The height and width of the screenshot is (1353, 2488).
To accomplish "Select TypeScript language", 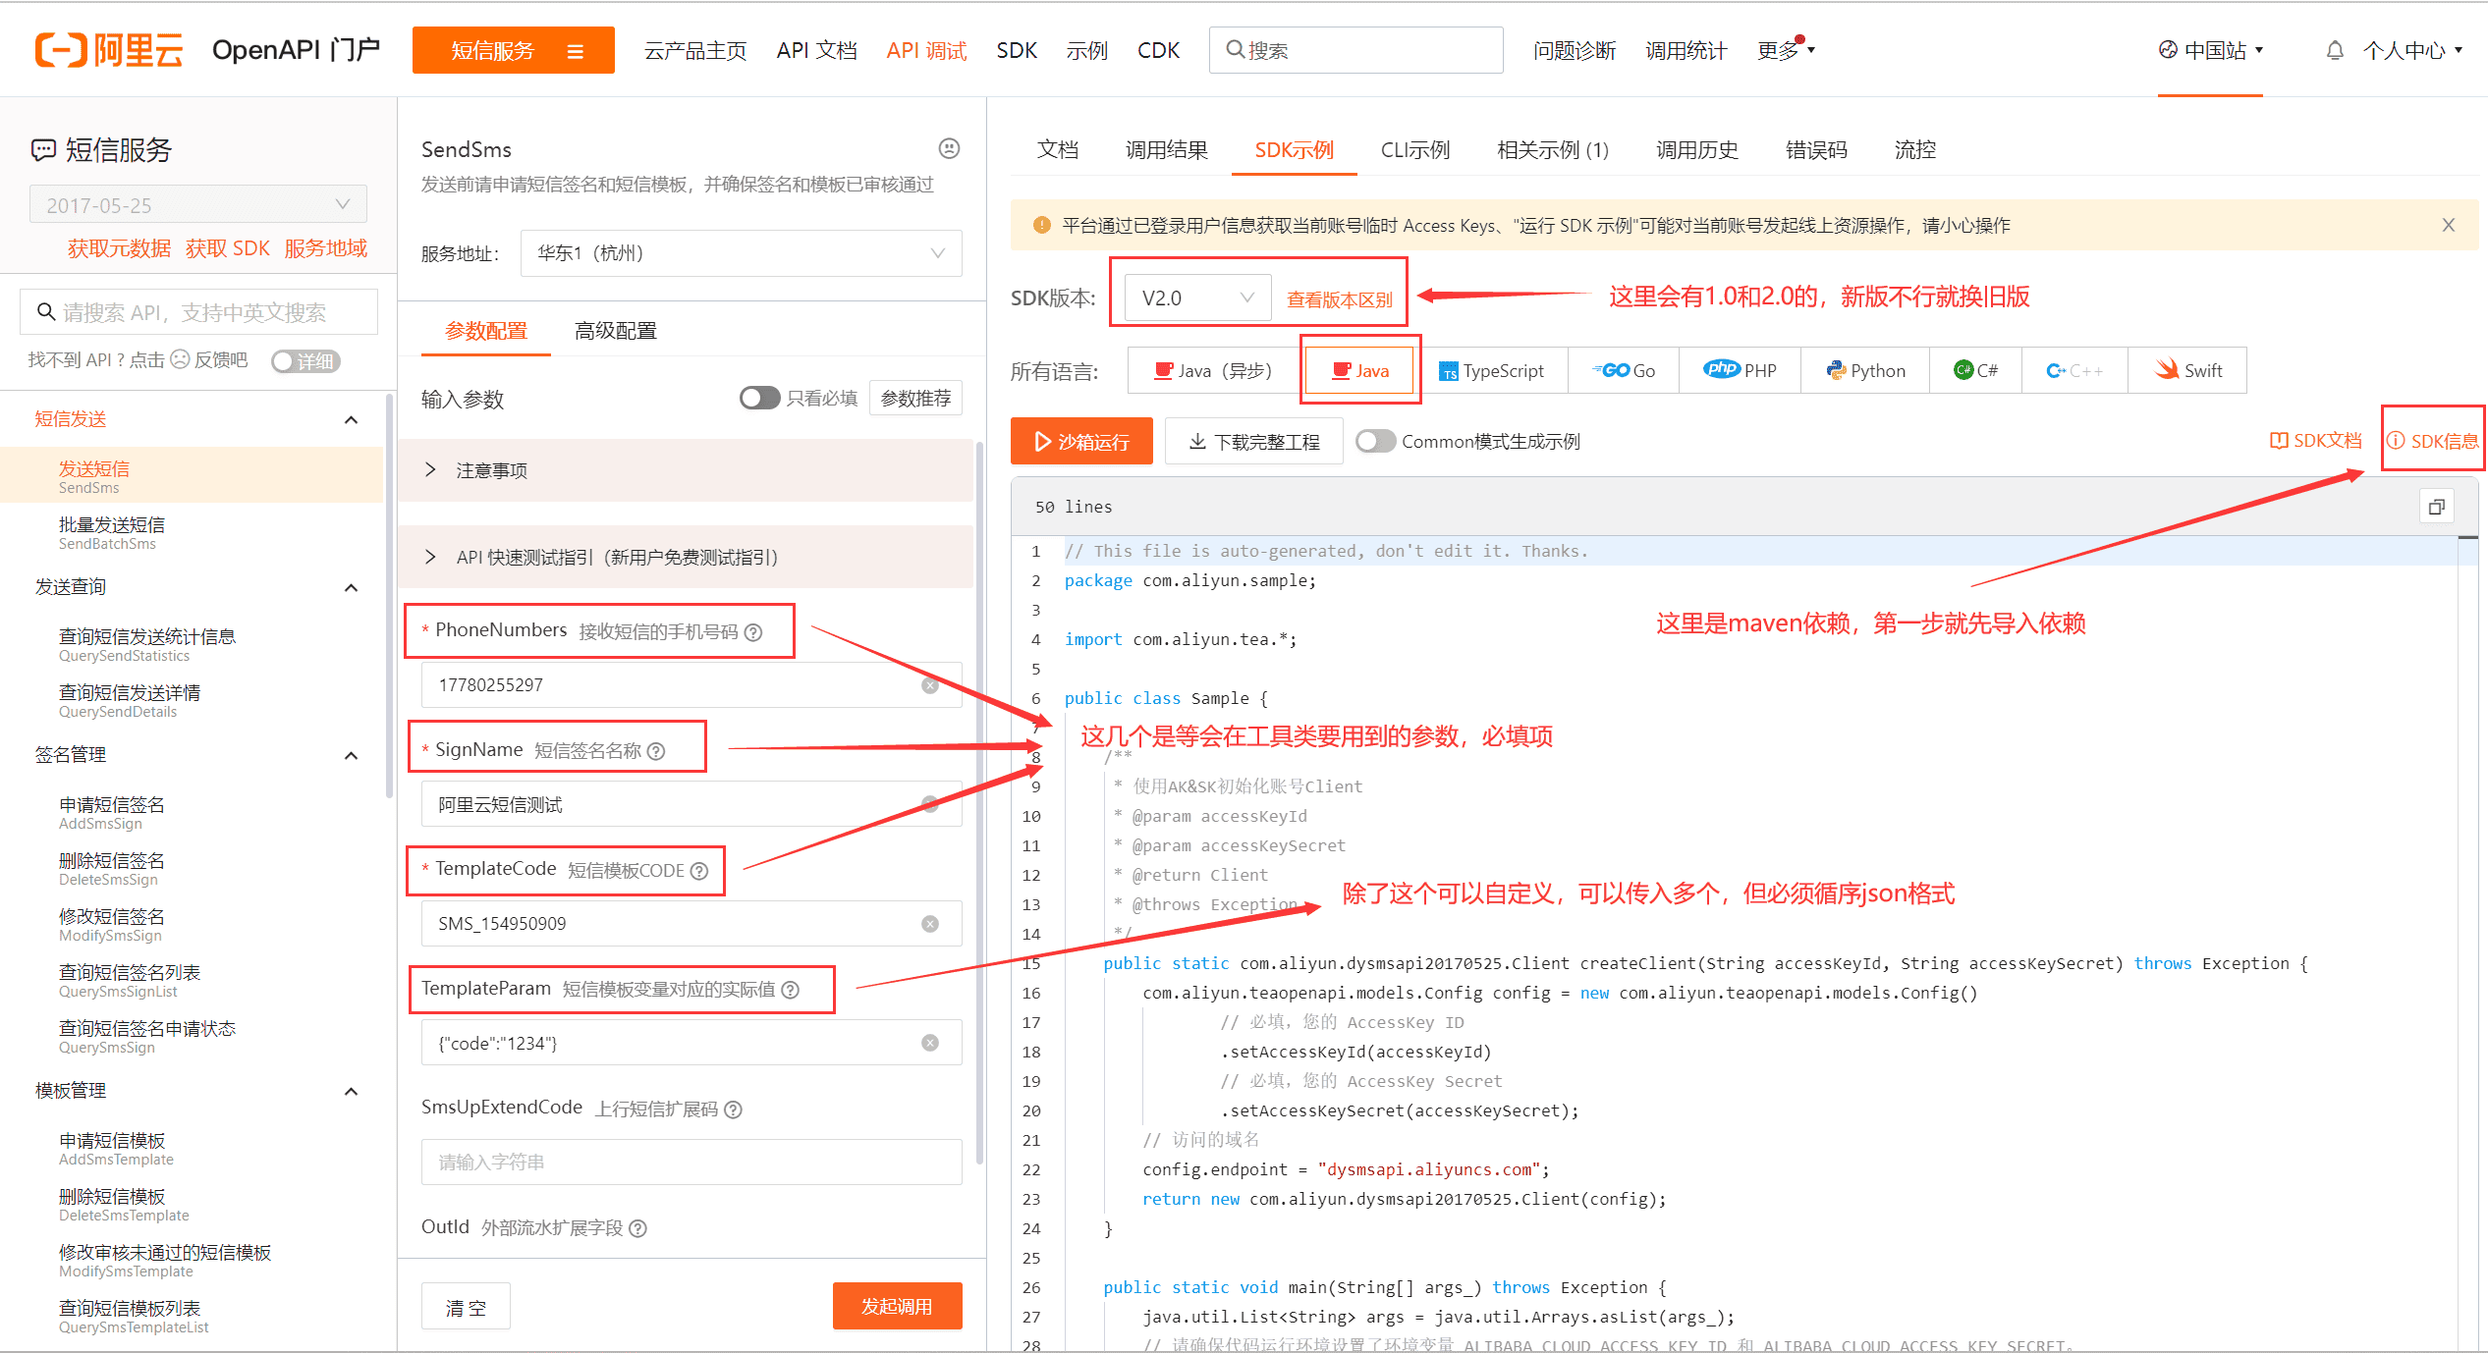I will coord(1492,370).
